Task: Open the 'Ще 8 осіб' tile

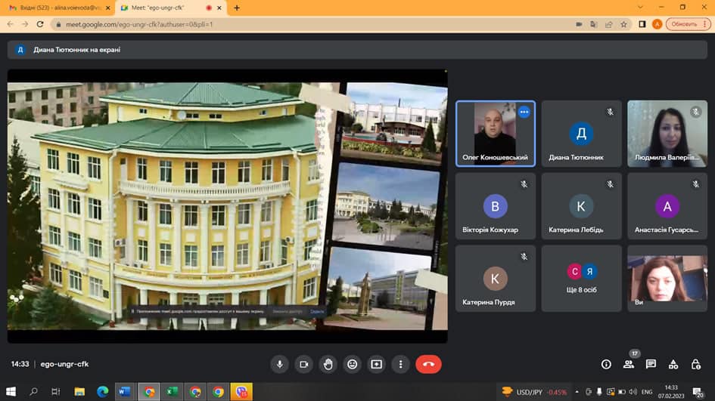Action: [x=581, y=278]
